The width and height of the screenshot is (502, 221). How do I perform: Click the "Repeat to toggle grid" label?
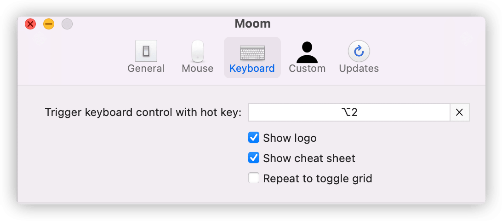(318, 178)
